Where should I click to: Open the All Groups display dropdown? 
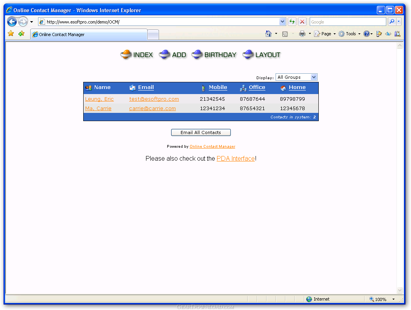click(x=296, y=77)
